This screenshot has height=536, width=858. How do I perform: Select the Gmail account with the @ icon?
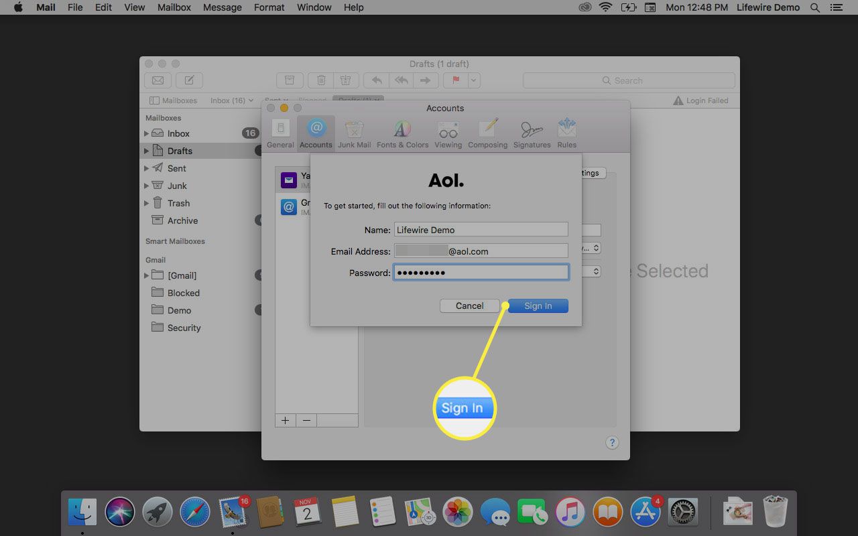(x=294, y=206)
